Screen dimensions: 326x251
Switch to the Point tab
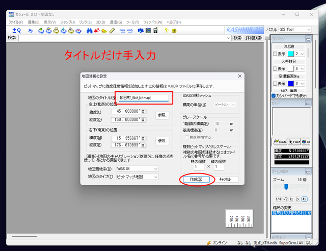[x=294, y=142]
